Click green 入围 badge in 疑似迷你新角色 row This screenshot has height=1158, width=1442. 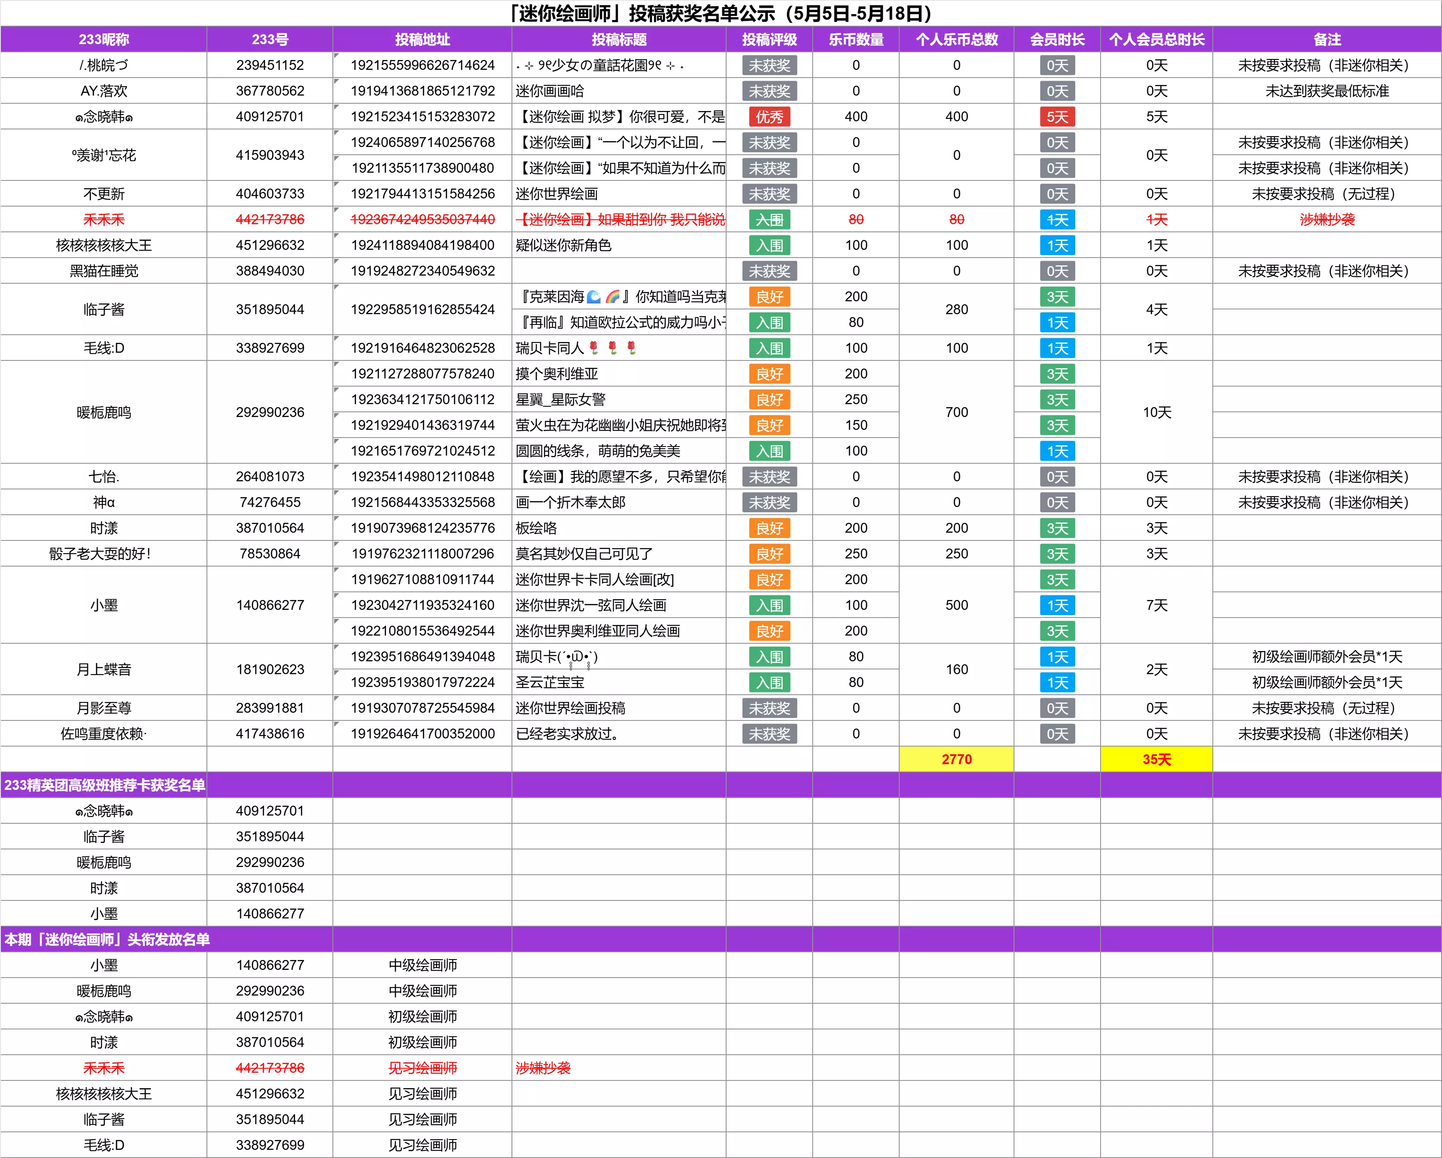(769, 246)
